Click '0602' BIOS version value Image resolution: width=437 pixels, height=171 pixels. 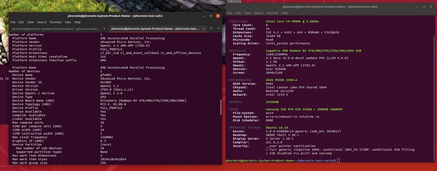click(x=269, y=83)
